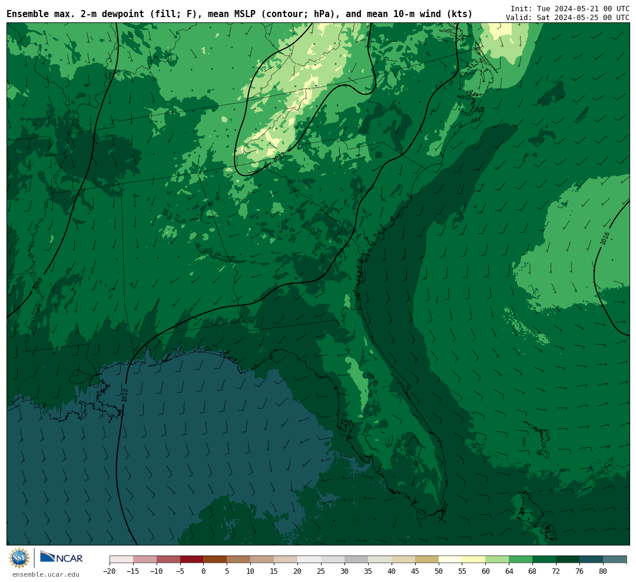Pick the dark teal swatch between 76 and 80
636x582 pixels.
click(592, 560)
